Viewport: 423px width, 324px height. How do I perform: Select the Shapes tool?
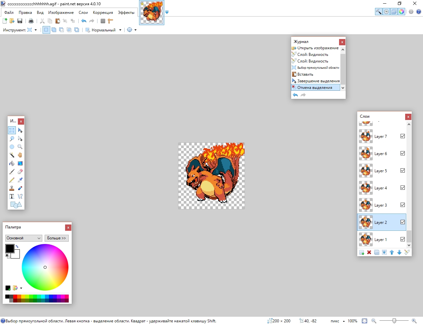click(x=16, y=205)
